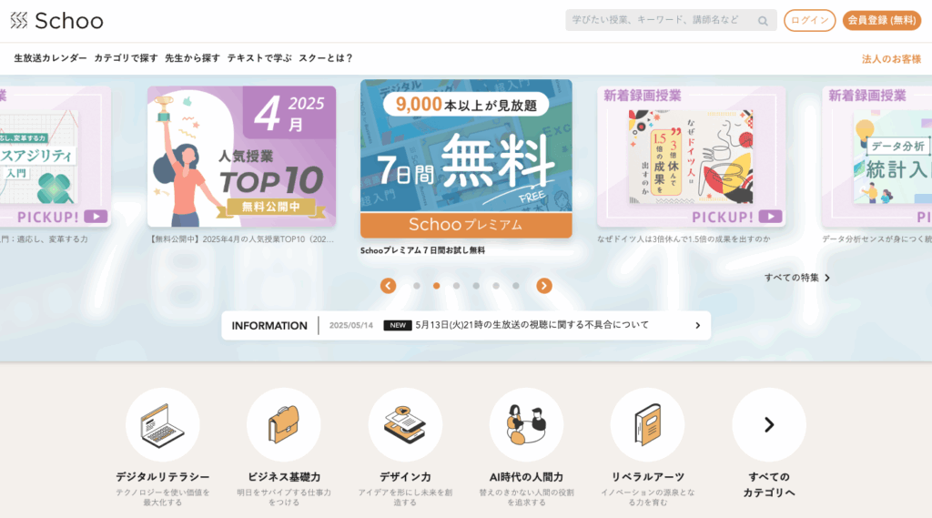932x518 pixels.
Task: Expand すべてのカテゴリへ chevron circle
Action: 769,424
